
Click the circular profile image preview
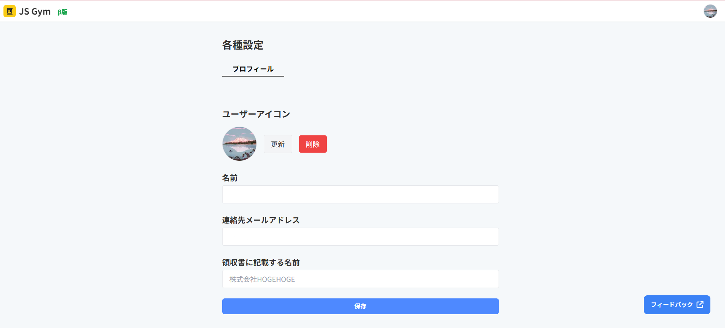239,144
